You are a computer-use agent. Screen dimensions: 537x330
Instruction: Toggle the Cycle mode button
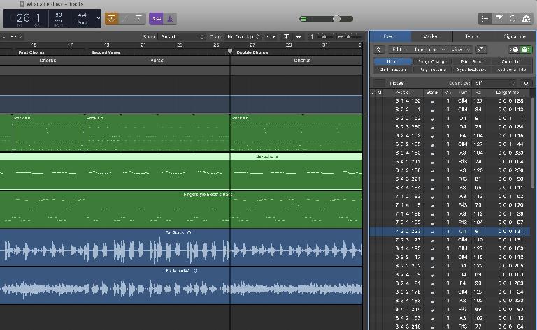[111, 19]
